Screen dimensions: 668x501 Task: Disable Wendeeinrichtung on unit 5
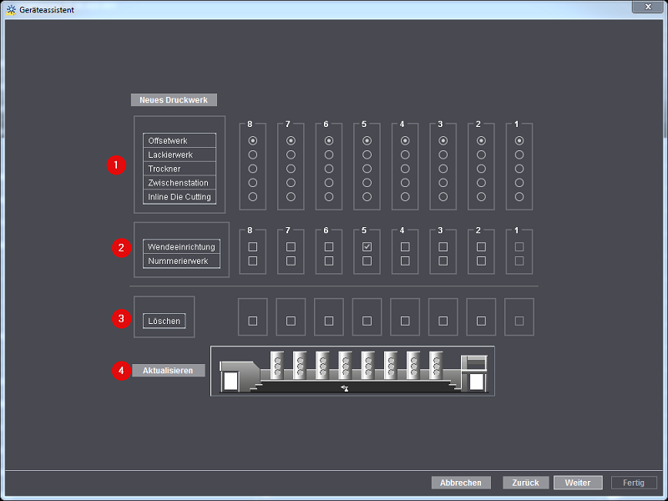(x=367, y=247)
